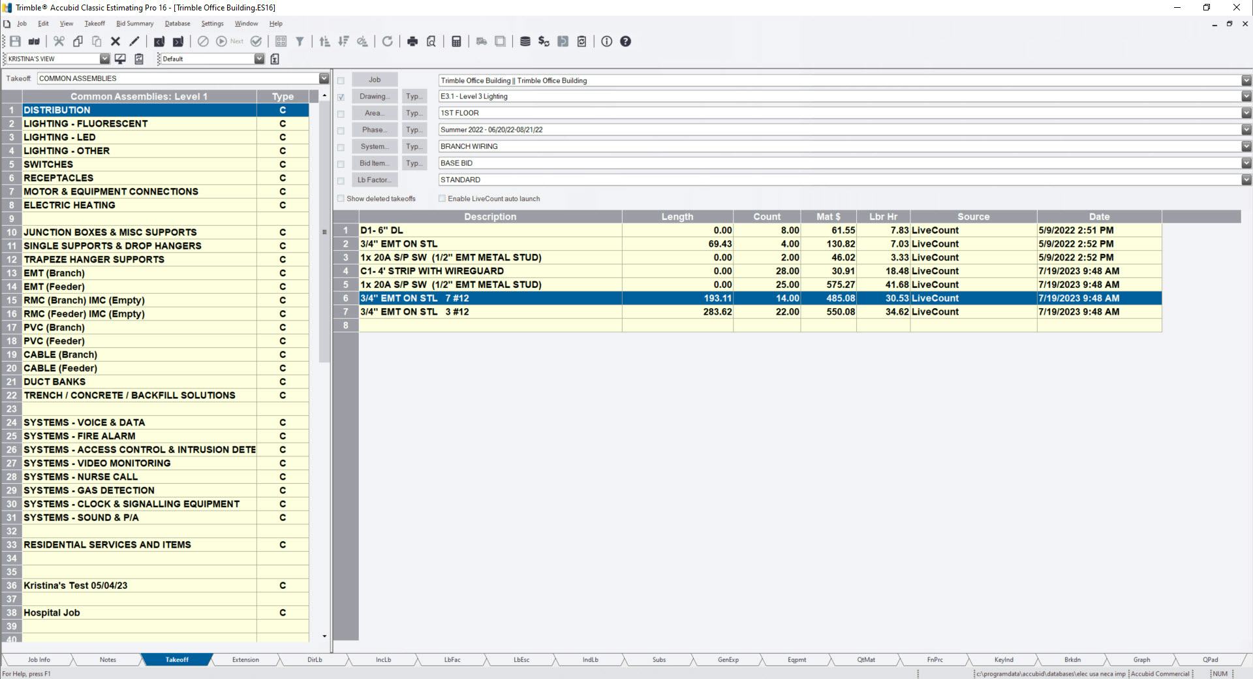Viewport: 1253px width, 679px height.
Task: Select the refresh icon on the toolbar
Action: point(388,41)
